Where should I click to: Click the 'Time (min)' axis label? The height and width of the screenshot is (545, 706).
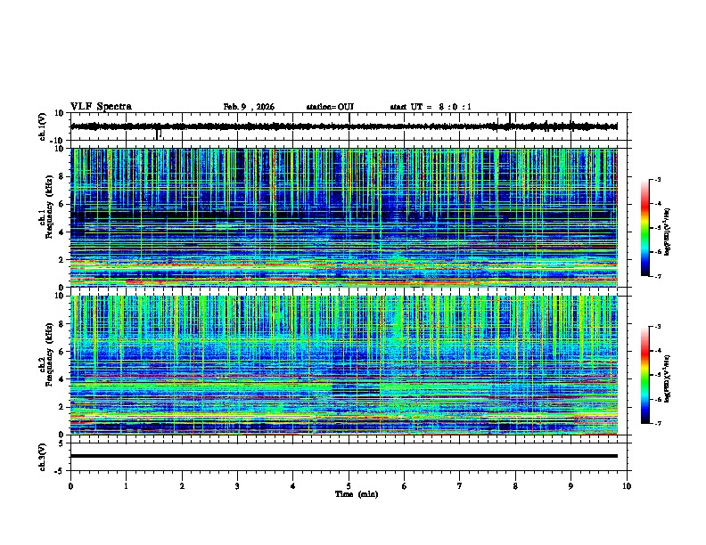click(x=357, y=494)
